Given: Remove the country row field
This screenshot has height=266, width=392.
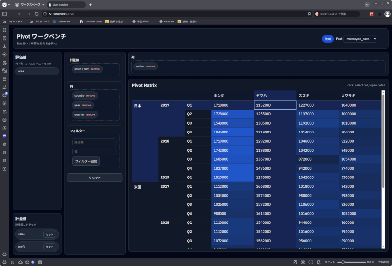Looking at the screenshot, I should tap(91, 95).
